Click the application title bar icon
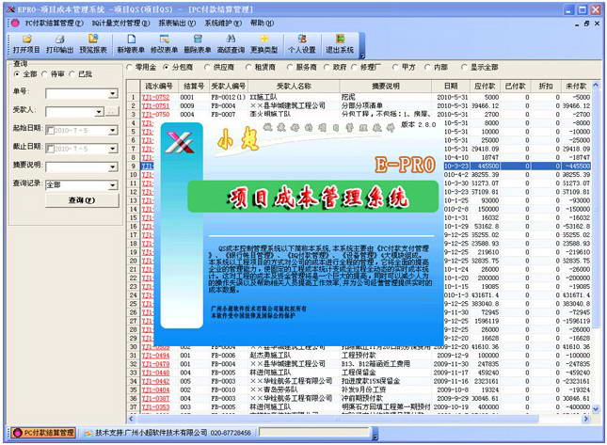607x445 pixels. click(10, 9)
